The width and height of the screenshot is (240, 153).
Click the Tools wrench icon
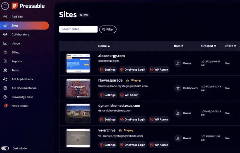(5, 70)
